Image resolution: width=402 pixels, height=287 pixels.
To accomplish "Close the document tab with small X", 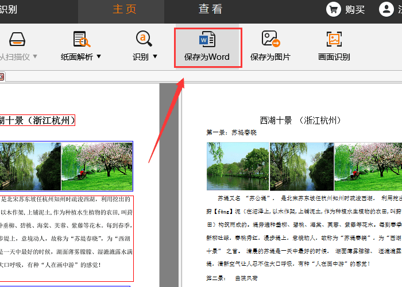I will click(x=2, y=76).
